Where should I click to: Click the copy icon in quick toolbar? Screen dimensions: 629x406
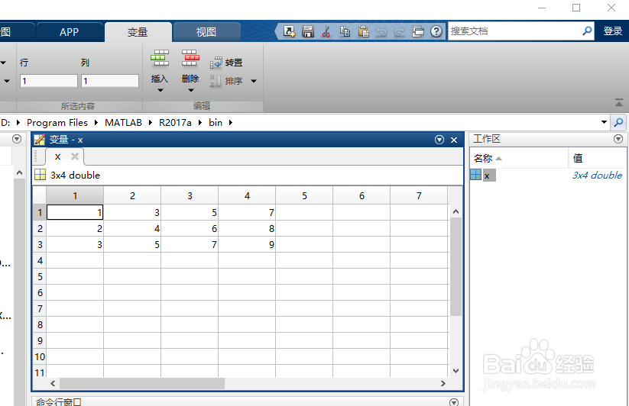pyautogui.click(x=345, y=31)
